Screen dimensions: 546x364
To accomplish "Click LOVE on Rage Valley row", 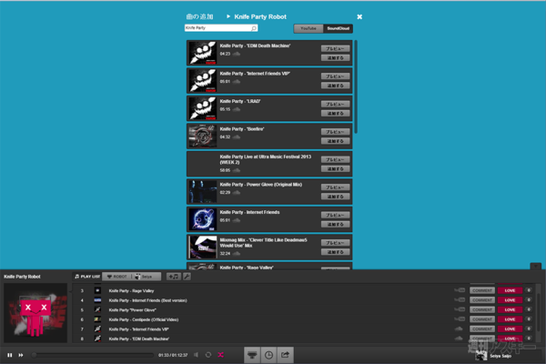I will [510, 290].
